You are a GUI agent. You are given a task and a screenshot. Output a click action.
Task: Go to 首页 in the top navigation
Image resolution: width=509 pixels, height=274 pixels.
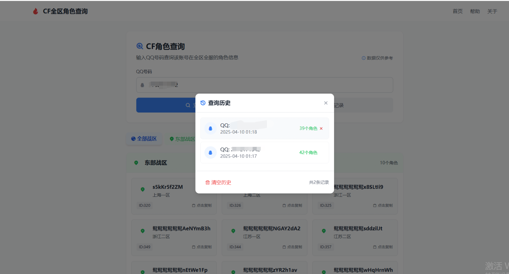coord(458,11)
